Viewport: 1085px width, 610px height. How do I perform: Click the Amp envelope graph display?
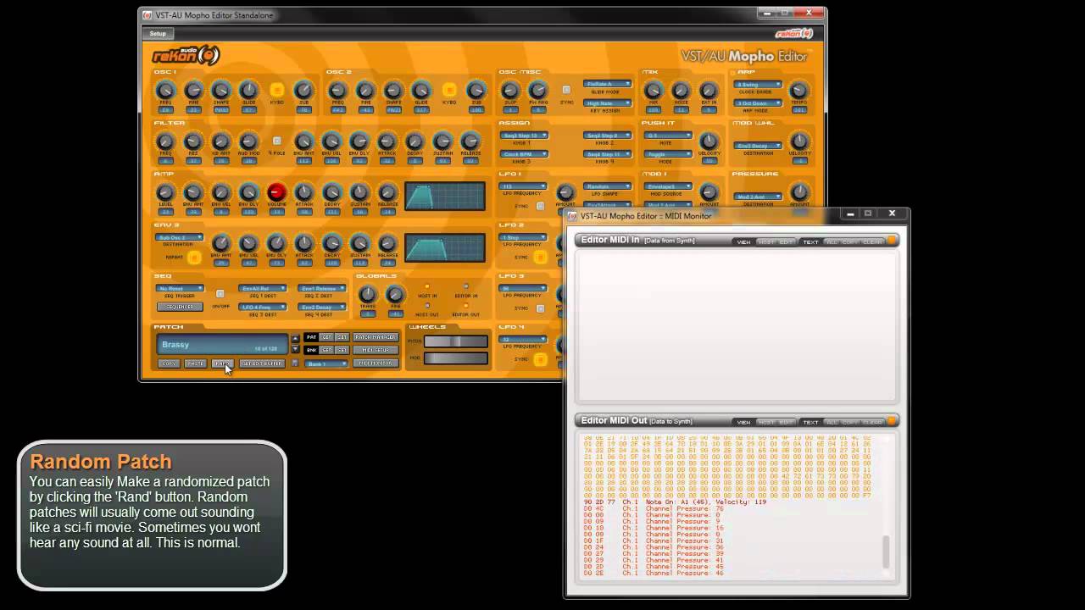(x=445, y=197)
